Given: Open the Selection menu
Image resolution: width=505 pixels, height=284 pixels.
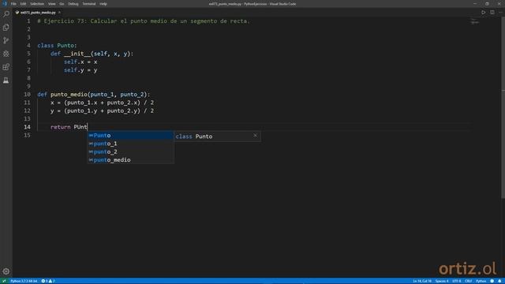Looking at the screenshot, I should tap(37, 4).
